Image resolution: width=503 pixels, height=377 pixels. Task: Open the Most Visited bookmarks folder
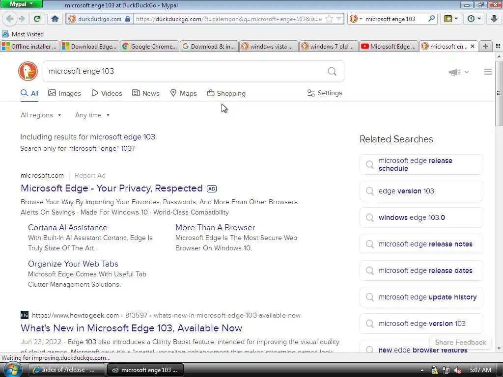pyautogui.click(x=23, y=34)
